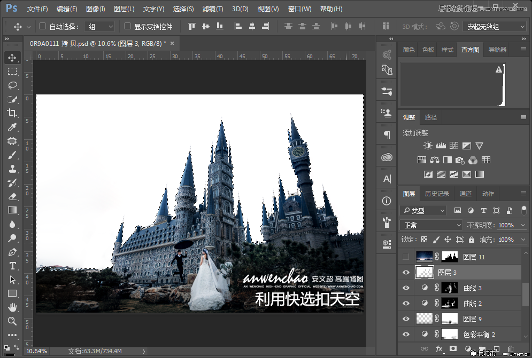Click the histogram cache warning icon

tap(499, 69)
